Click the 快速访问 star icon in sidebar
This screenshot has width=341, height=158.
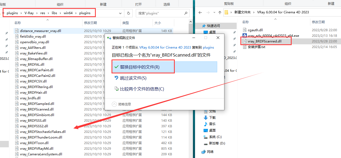coord(204,26)
